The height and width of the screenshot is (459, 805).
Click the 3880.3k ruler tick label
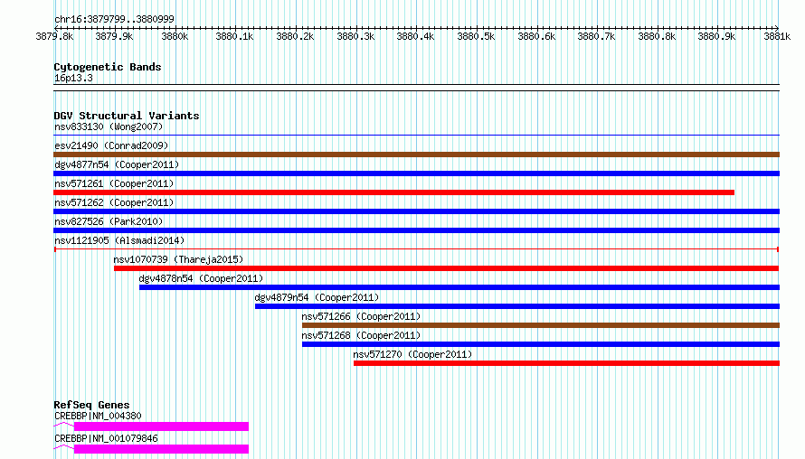pos(355,36)
